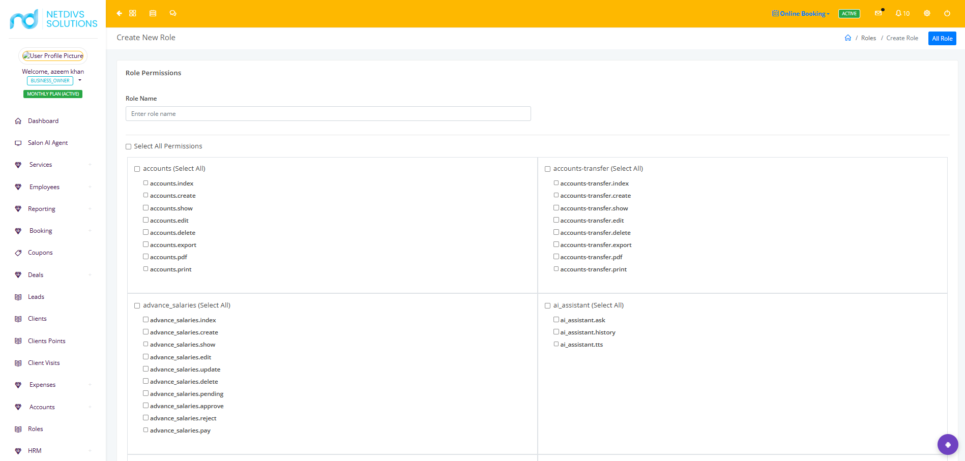The image size is (965, 461).
Task: Toggle Select All Permissions checkbox
Action: coord(129,147)
